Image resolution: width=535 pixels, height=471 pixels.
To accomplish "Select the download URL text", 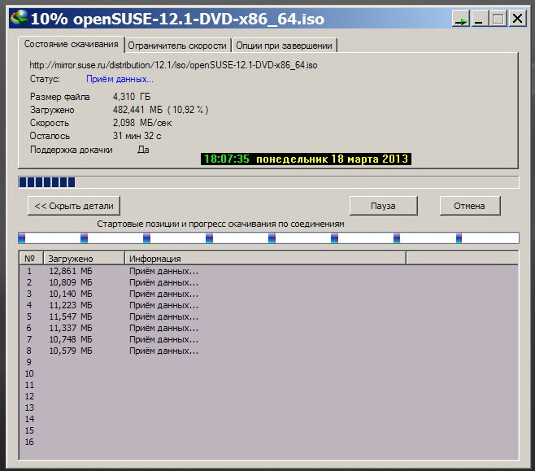I will 173,65.
